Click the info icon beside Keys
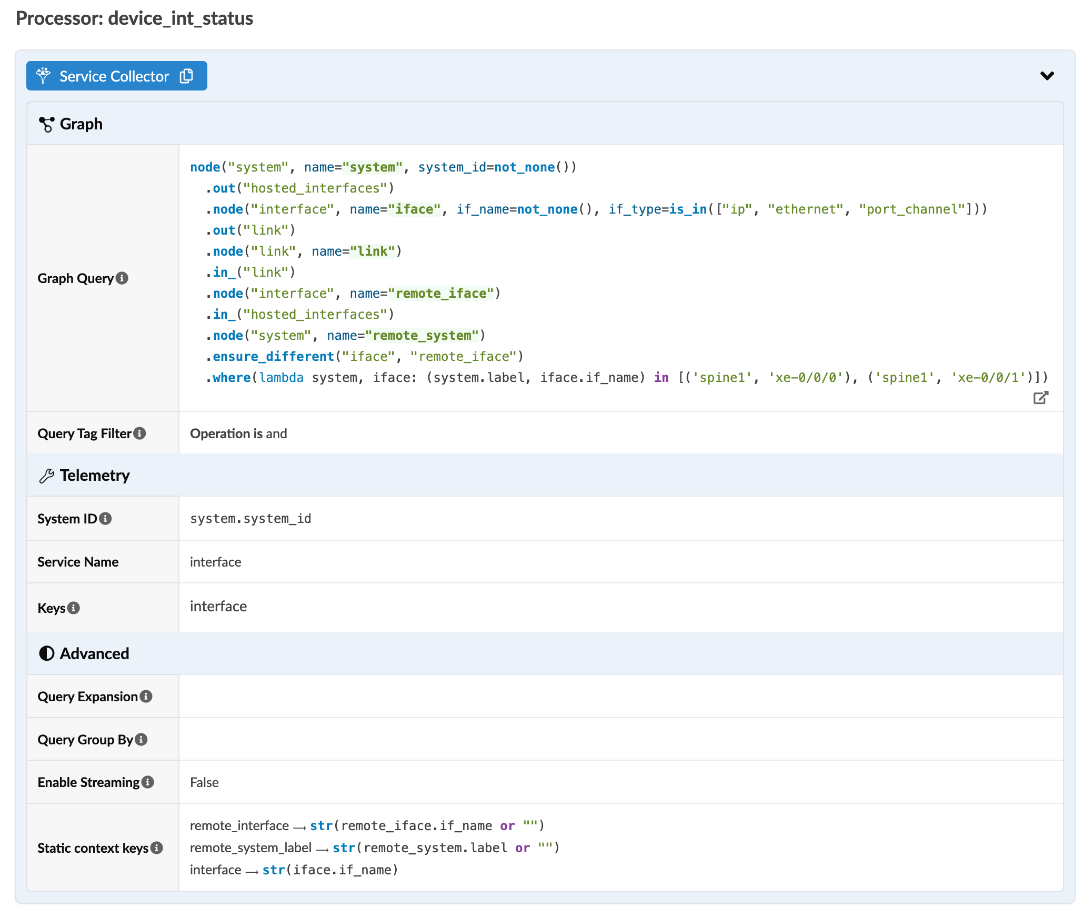This screenshot has width=1083, height=908. pos(74,608)
